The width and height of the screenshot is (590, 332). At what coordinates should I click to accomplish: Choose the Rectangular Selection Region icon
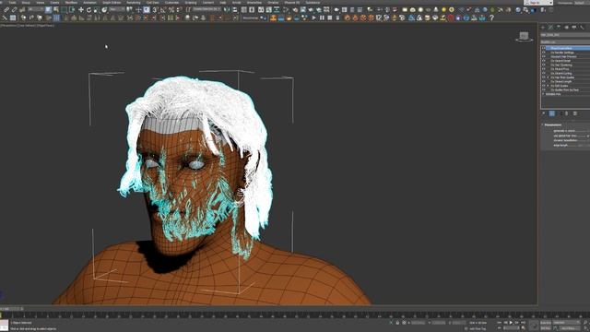point(64,9)
